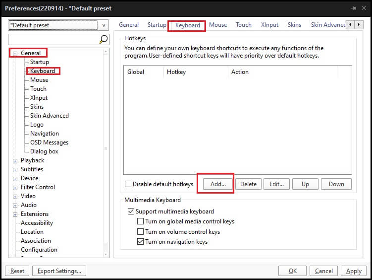The height and width of the screenshot is (280, 372).
Task: Select Navigation in the settings tree
Action: (45, 134)
